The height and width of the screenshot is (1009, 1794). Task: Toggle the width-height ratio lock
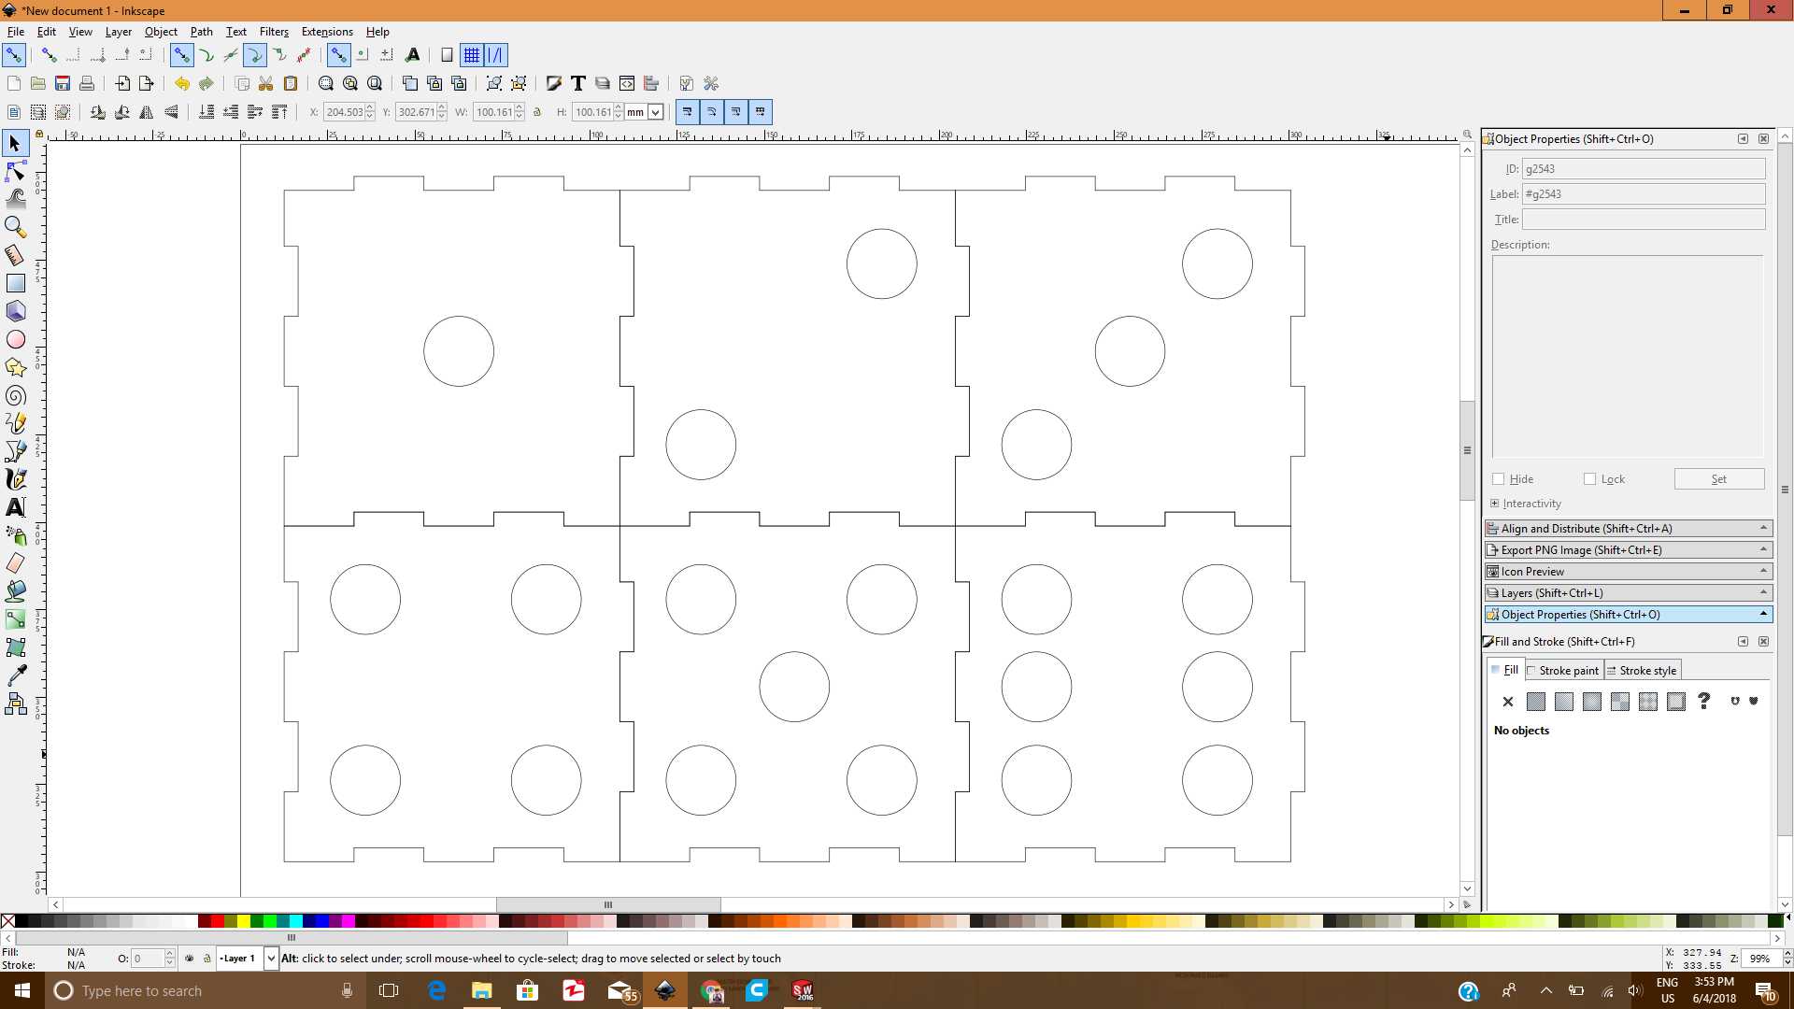(x=537, y=112)
